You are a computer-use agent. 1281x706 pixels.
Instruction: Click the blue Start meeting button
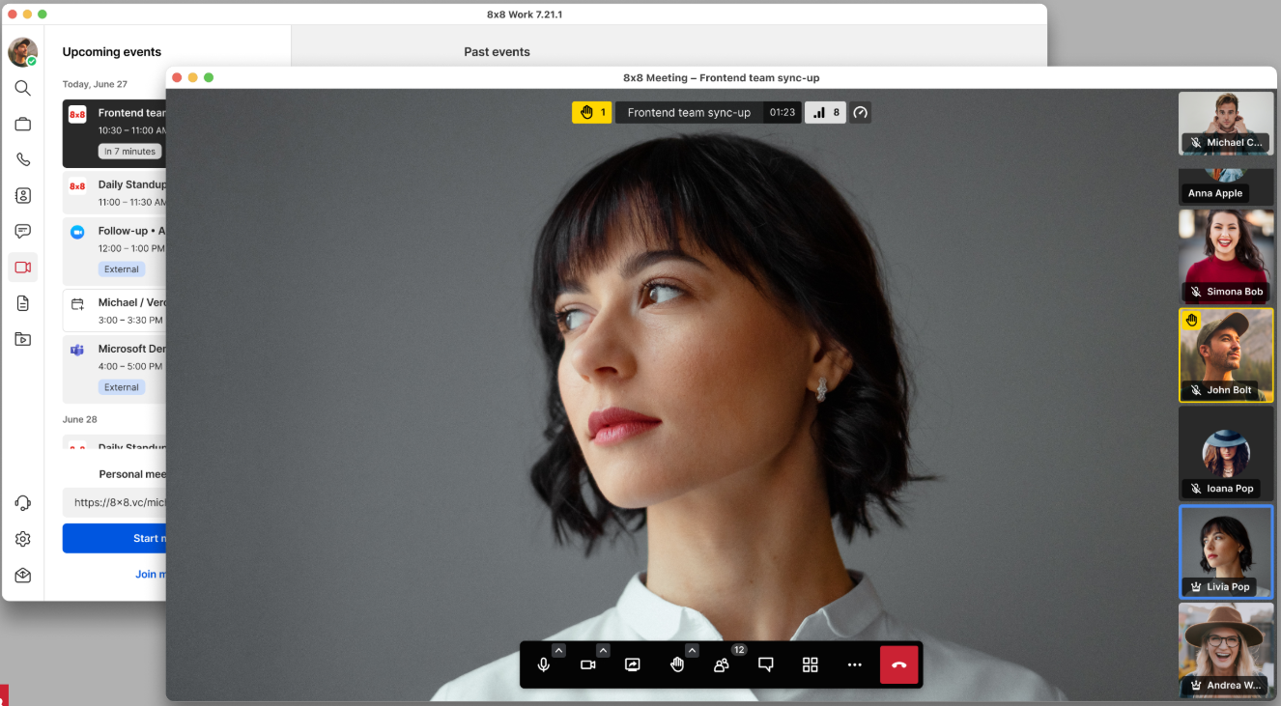[x=115, y=538]
